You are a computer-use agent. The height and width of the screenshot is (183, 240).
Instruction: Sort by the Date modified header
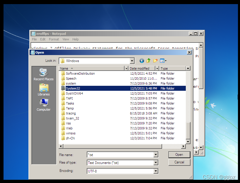pos(142,69)
